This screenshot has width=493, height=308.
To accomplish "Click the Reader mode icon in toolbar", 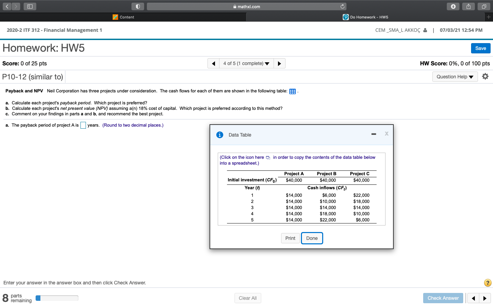I will (x=139, y=6).
